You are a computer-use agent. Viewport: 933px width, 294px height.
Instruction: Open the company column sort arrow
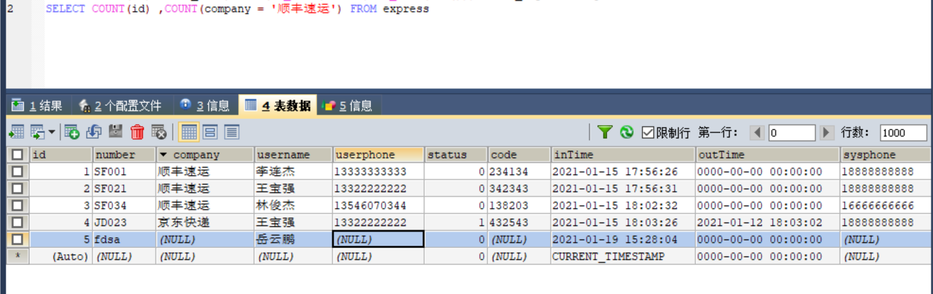pyautogui.click(x=163, y=155)
